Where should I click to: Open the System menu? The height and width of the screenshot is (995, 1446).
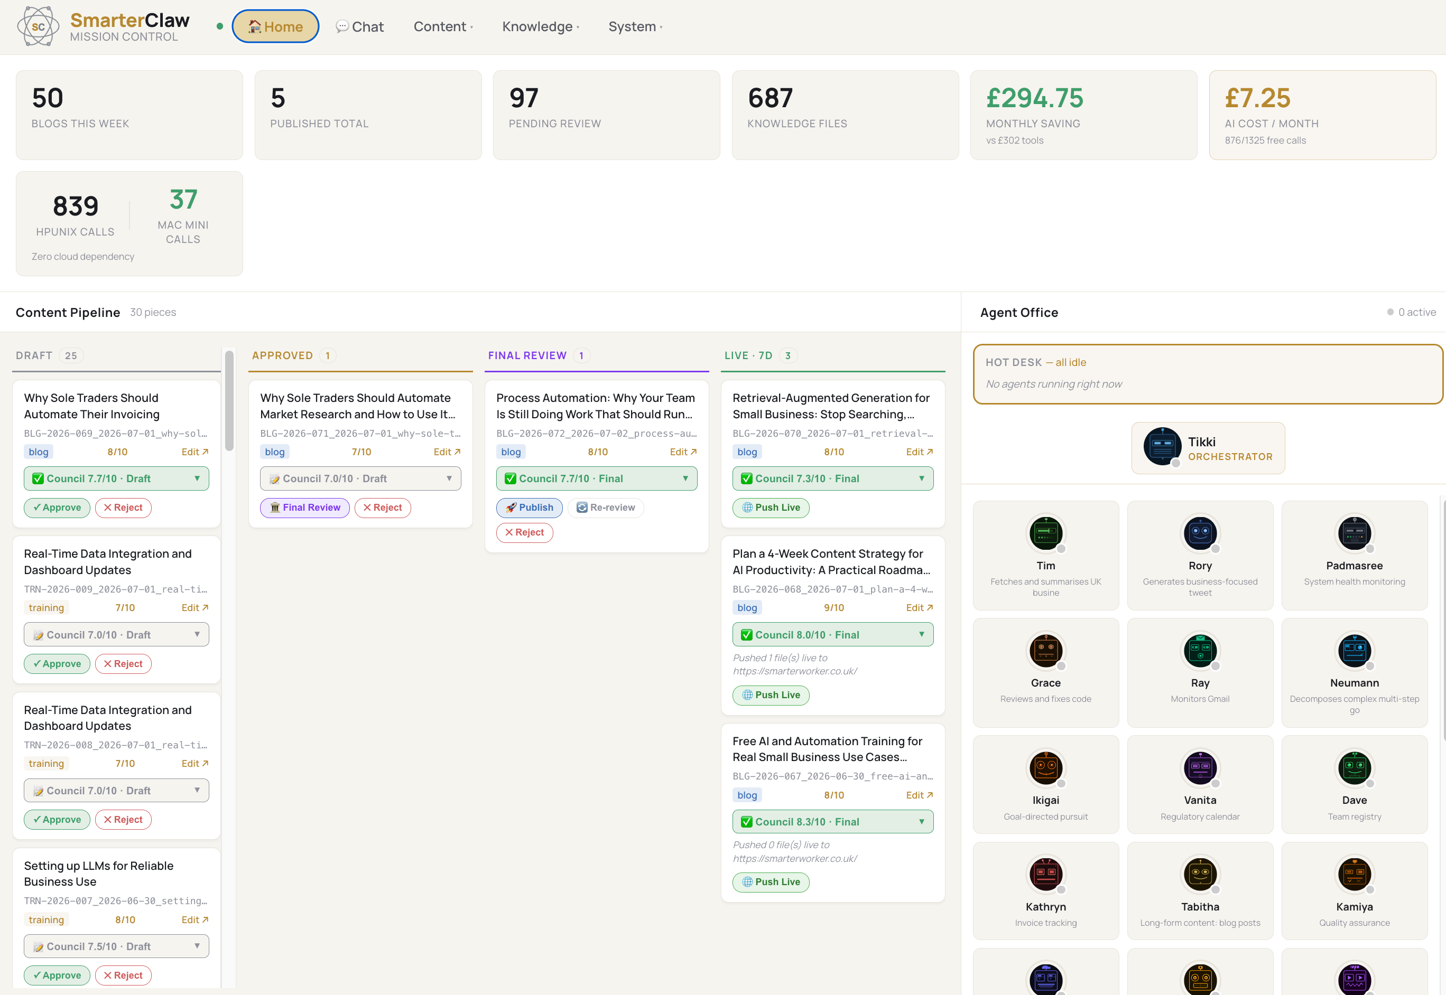click(x=636, y=26)
